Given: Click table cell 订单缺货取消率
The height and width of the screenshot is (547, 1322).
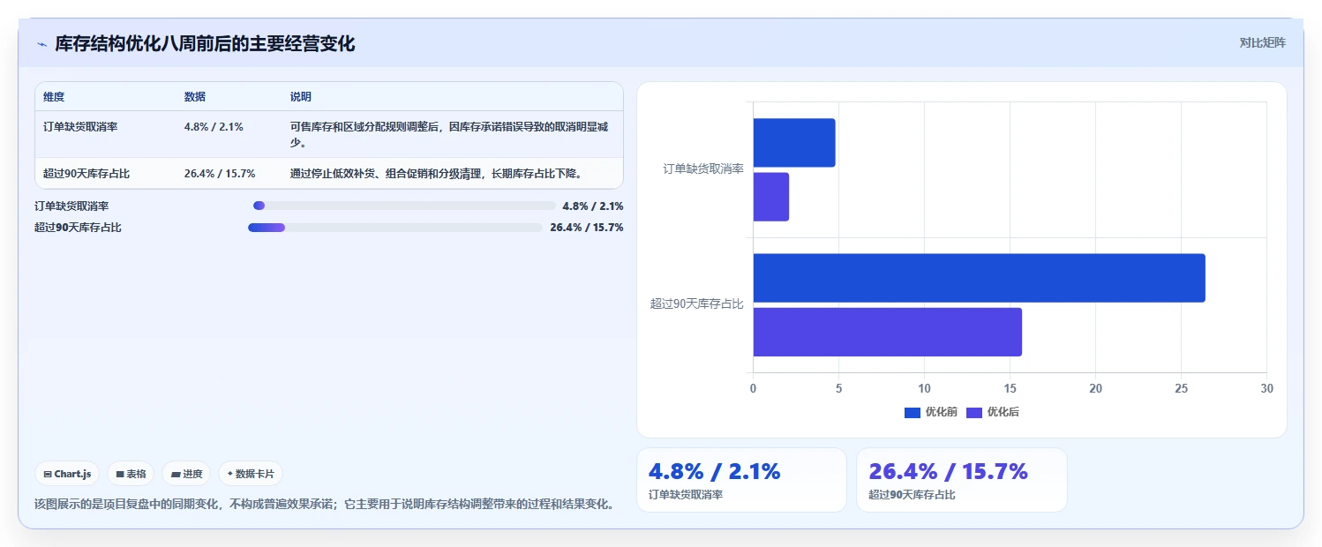Looking at the screenshot, I should click(x=80, y=127).
